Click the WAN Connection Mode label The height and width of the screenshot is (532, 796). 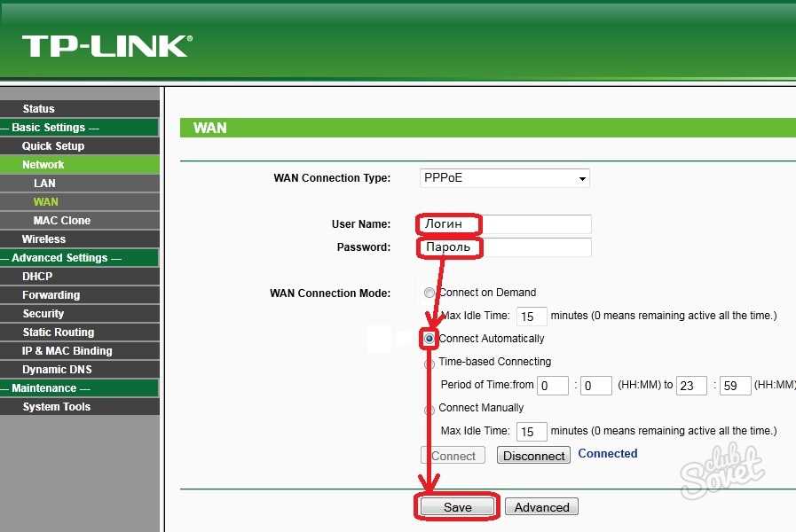330,293
